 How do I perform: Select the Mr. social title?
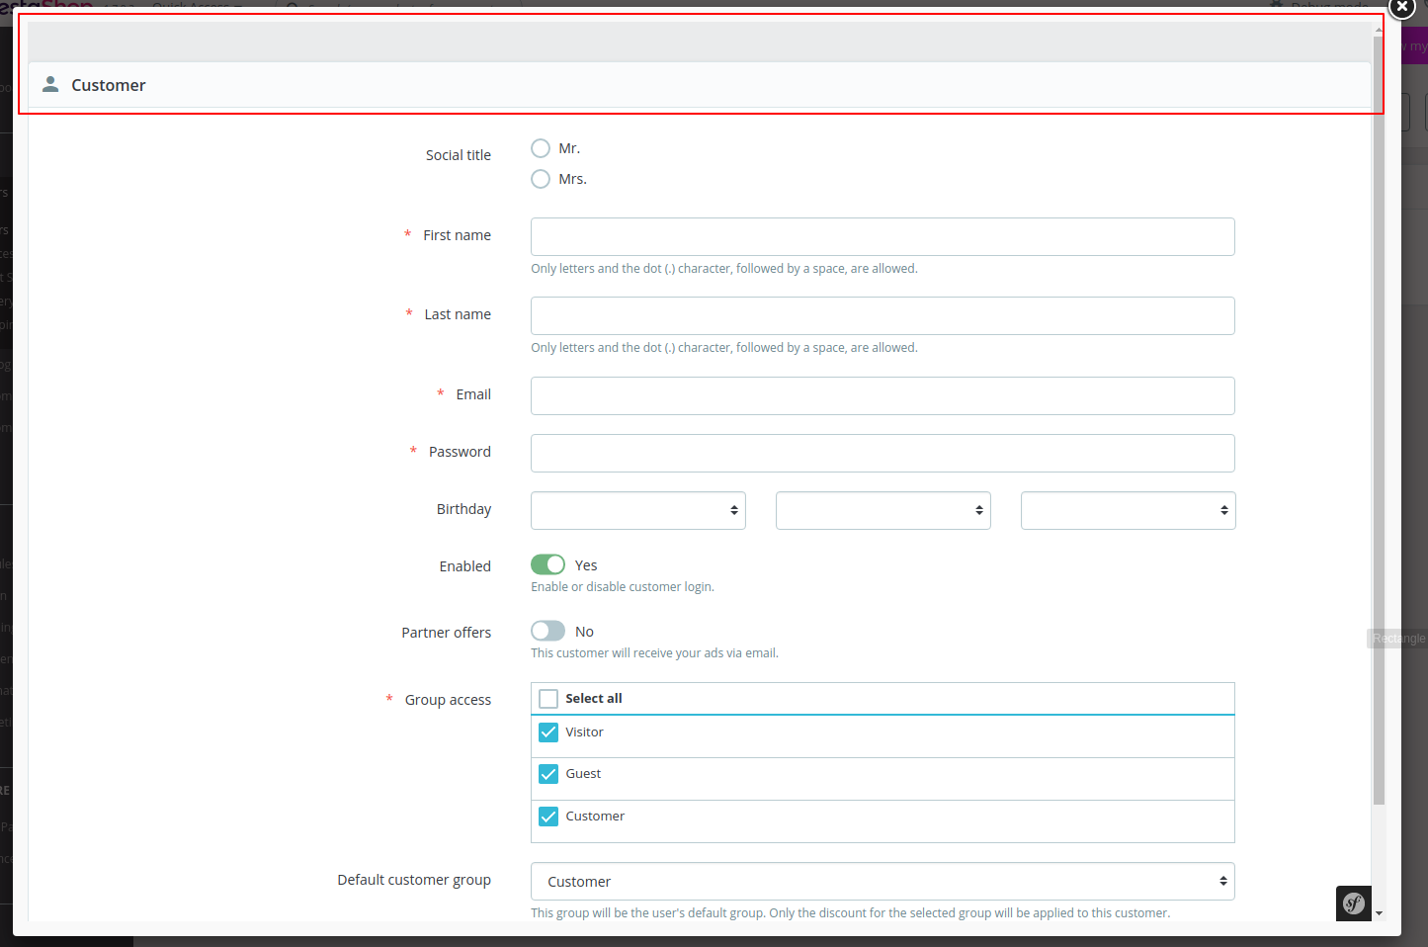tap(541, 147)
